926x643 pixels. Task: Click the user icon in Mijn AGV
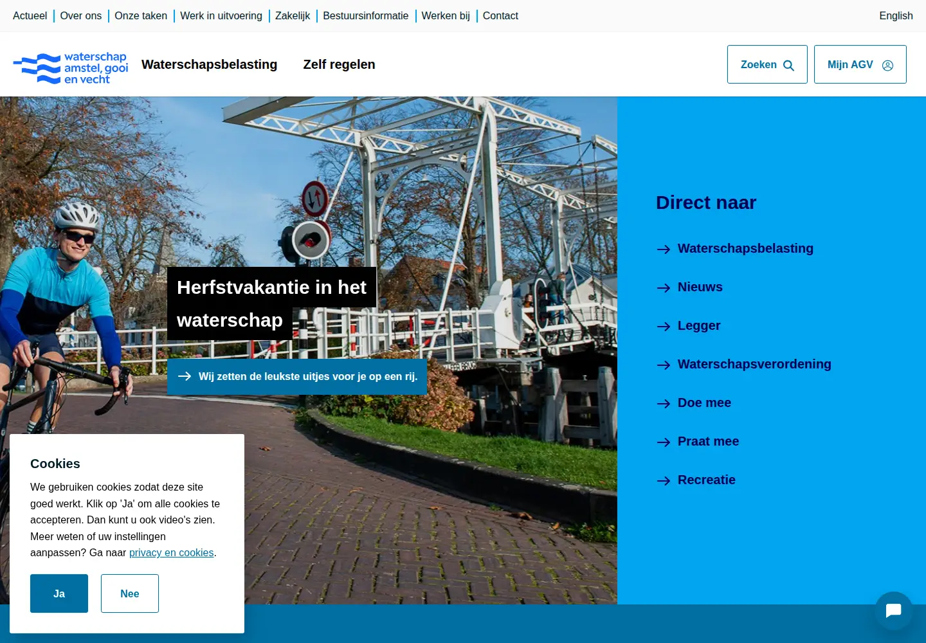887,65
